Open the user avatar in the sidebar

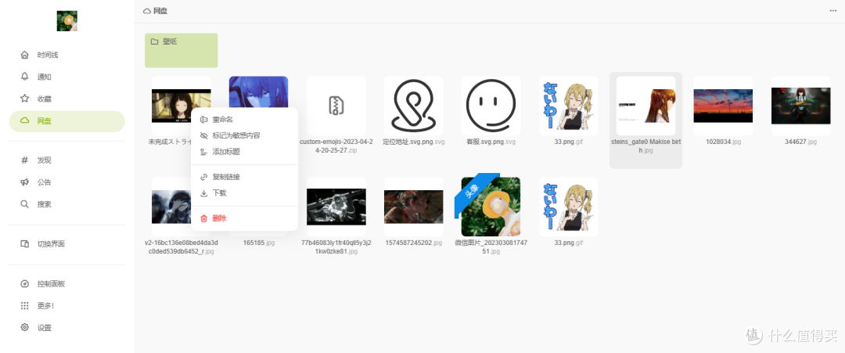click(67, 21)
